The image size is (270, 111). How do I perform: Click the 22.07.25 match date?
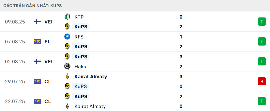pos(15,101)
